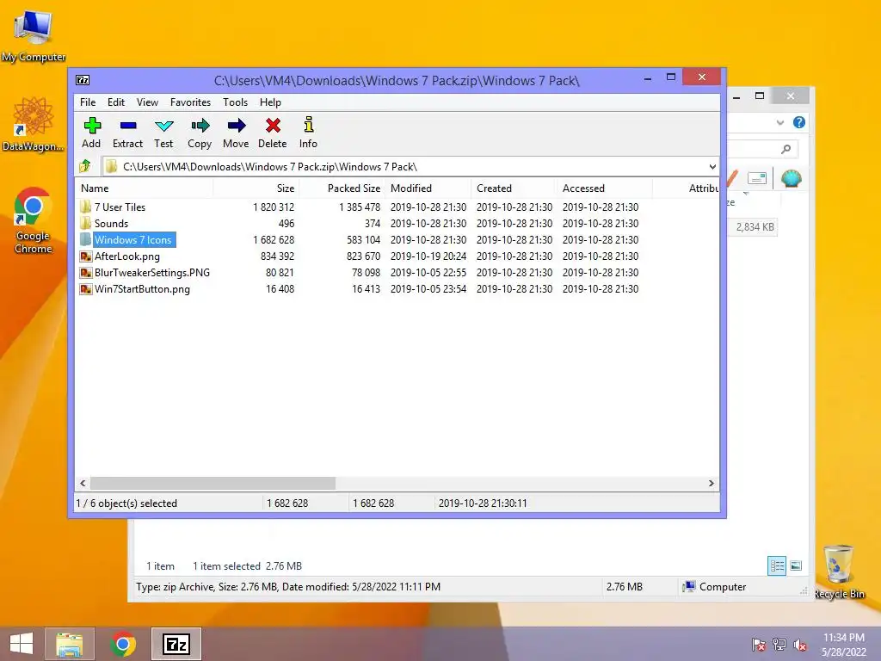Click size value 1 820 312

pos(274,207)
